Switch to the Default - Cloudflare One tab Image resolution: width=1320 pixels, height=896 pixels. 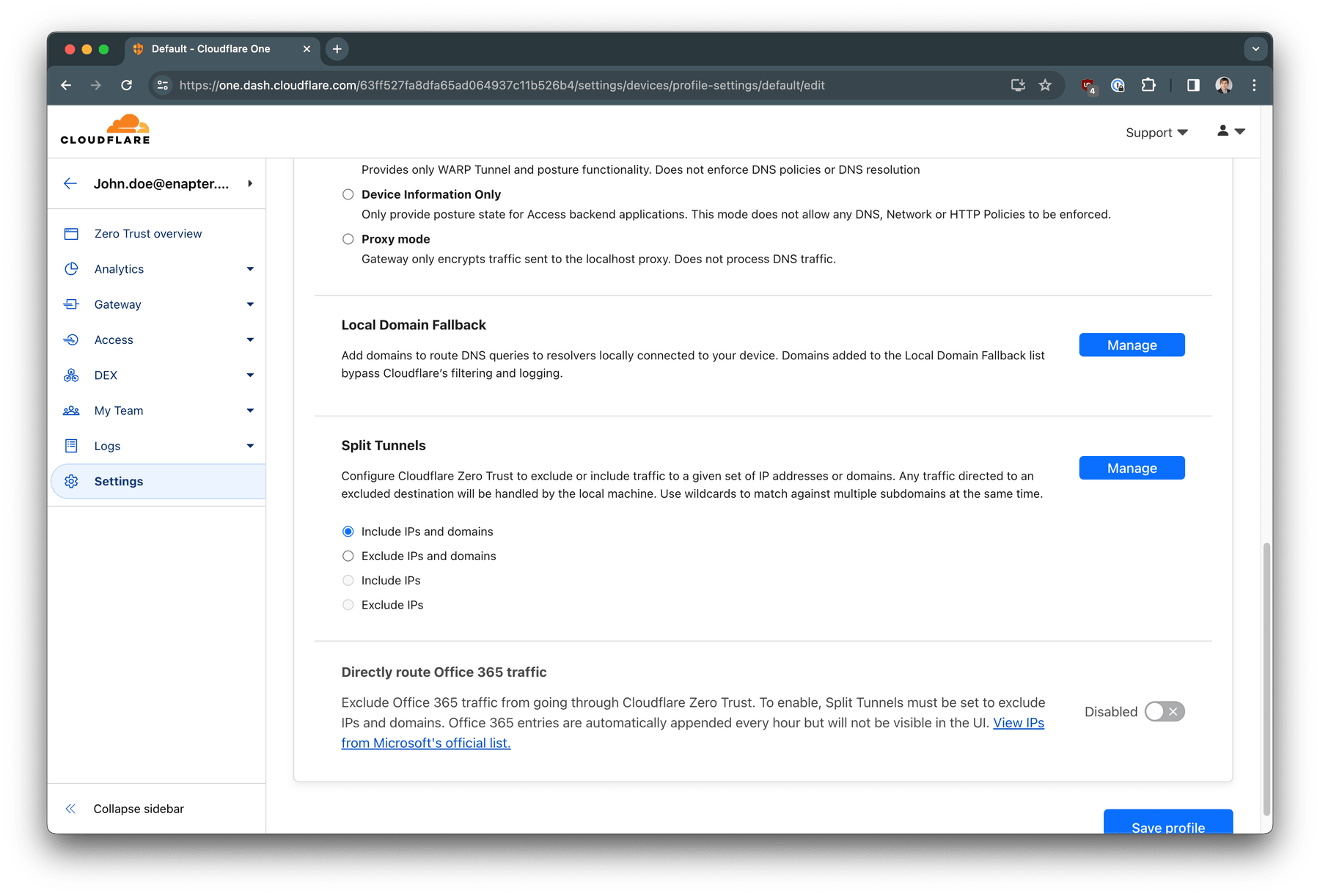[209, 48]
